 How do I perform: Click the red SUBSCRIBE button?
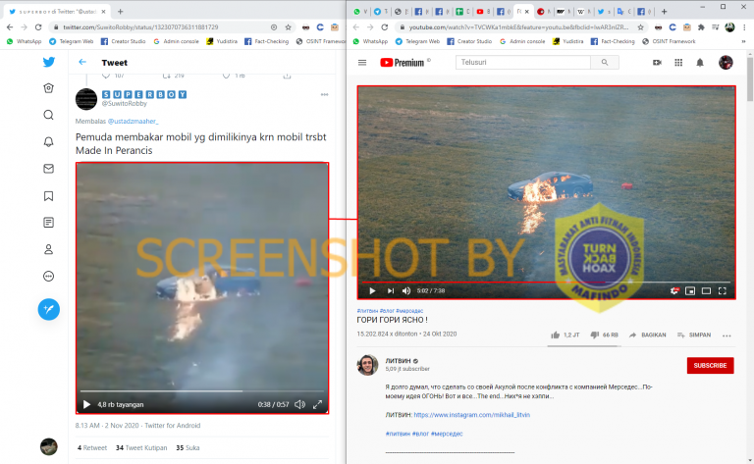pos(710,366)
